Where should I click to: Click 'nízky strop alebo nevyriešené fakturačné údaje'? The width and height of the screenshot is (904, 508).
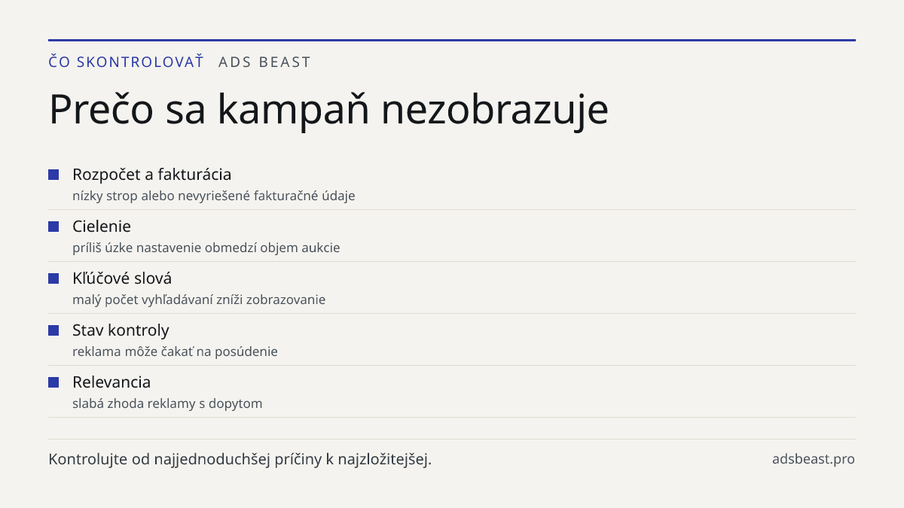(x=214, y=196)
